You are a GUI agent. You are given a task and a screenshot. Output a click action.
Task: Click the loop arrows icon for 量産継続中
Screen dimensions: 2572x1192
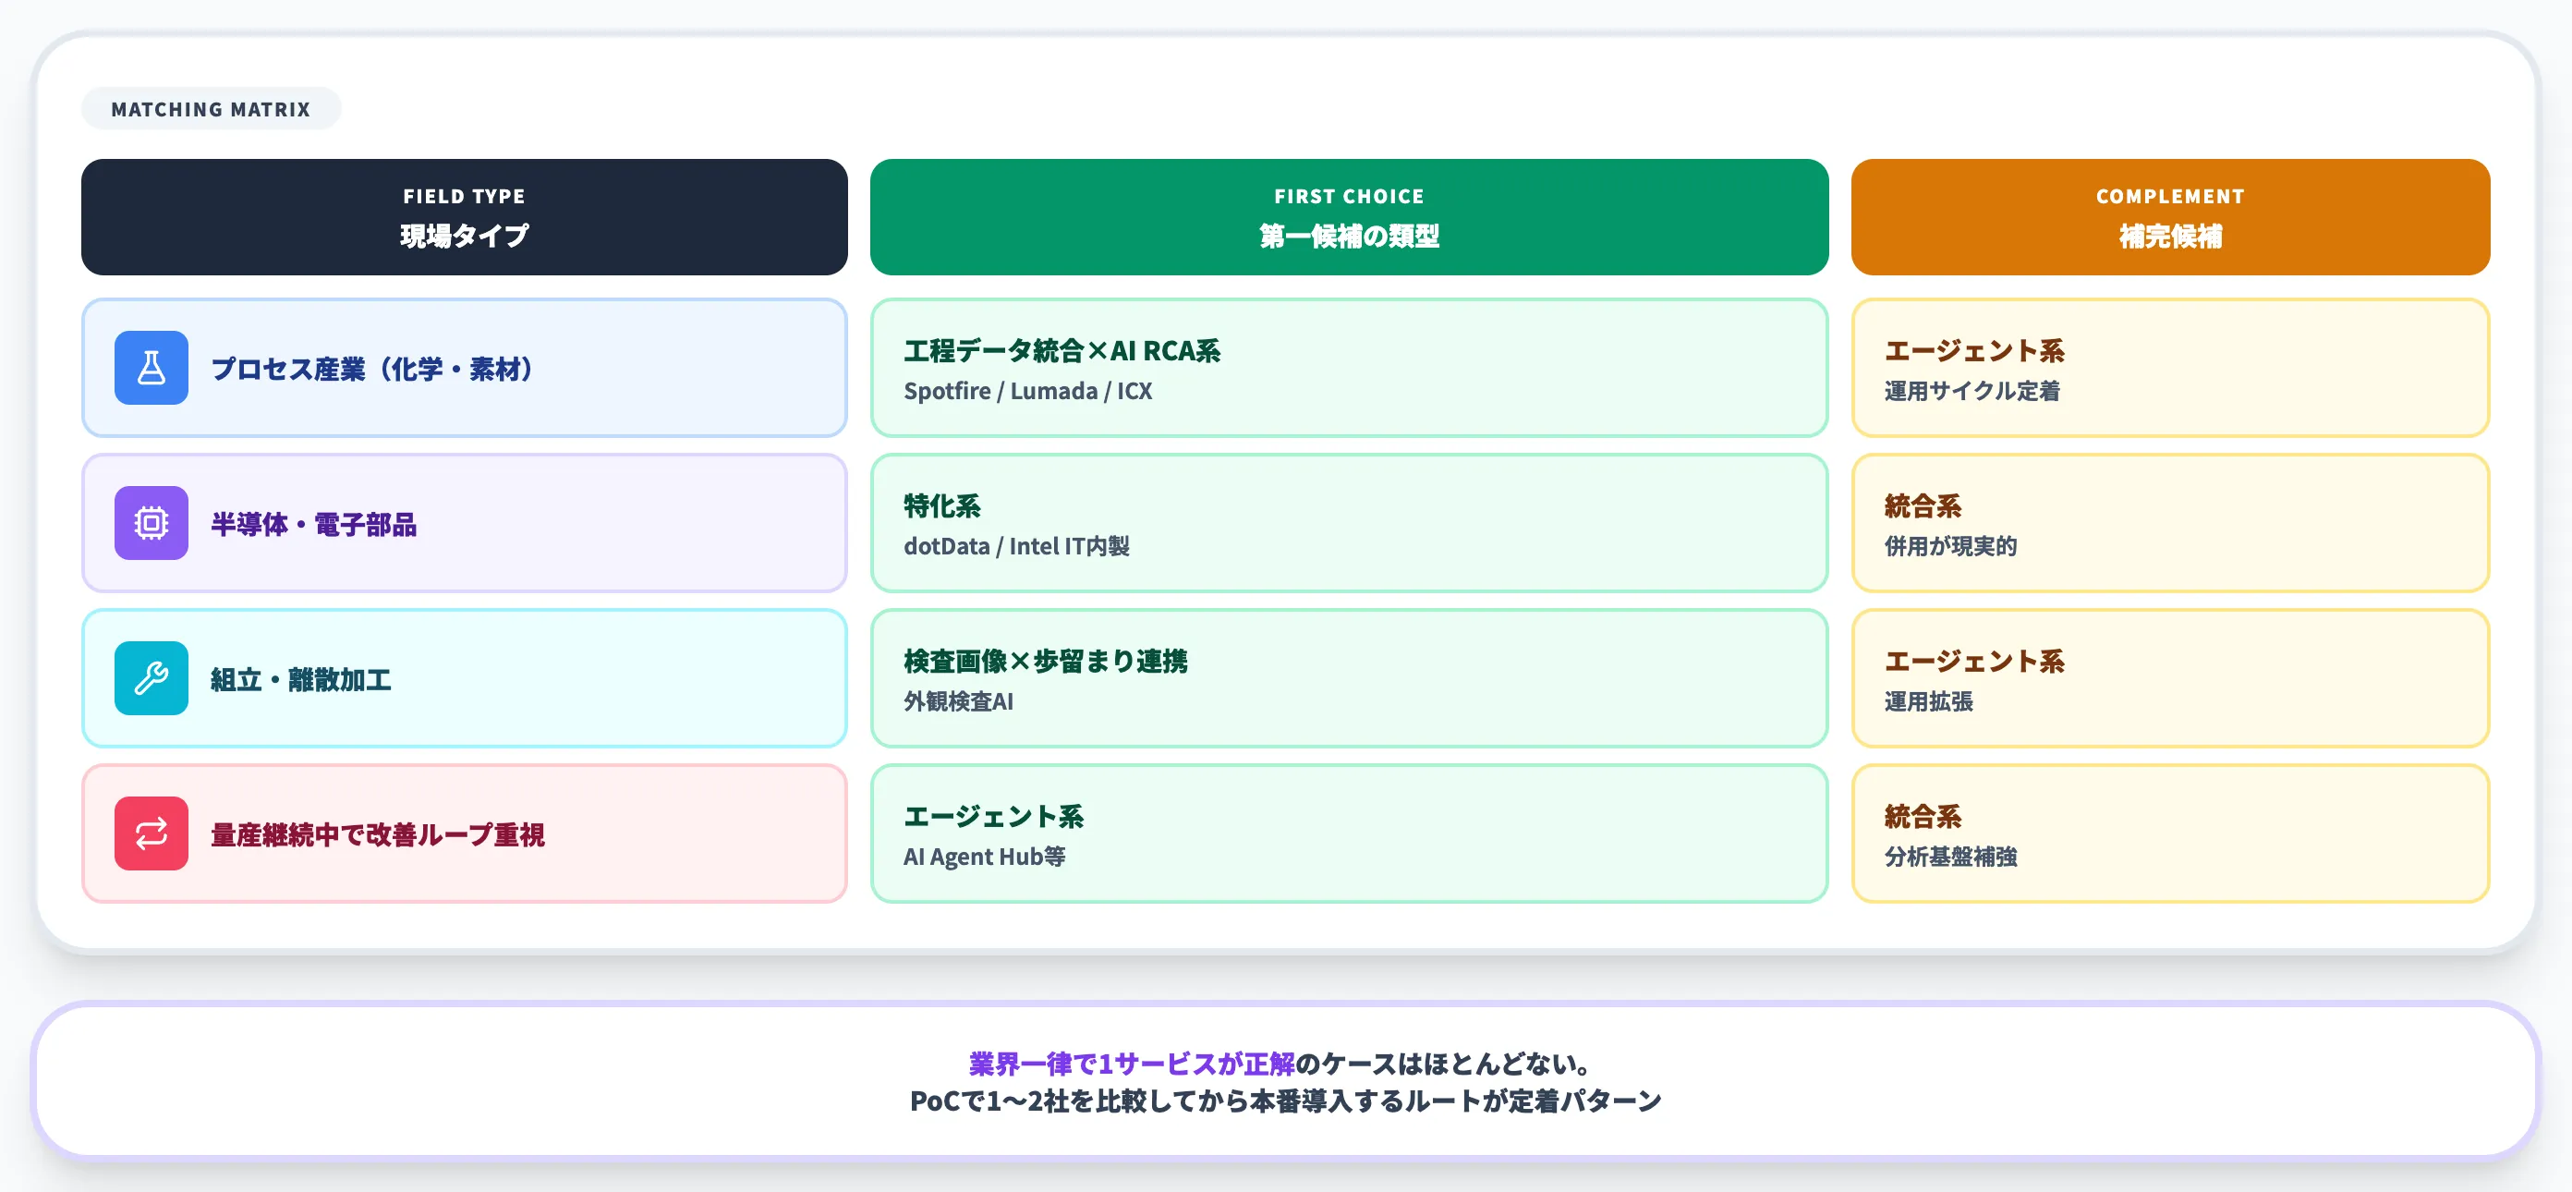[x=151, y=833]
